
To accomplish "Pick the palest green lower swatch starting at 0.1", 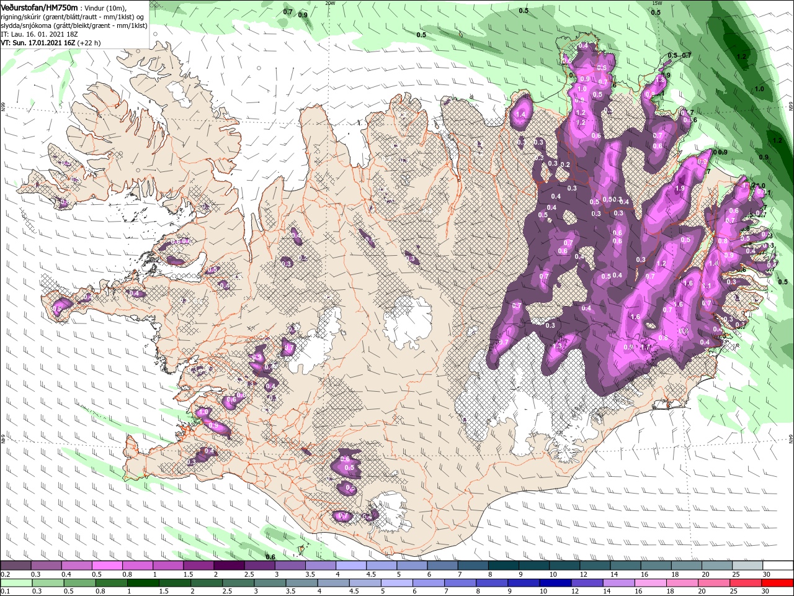I will coord(16,583).
